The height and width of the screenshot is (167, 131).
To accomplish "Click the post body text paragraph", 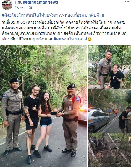I will point(64,31).
